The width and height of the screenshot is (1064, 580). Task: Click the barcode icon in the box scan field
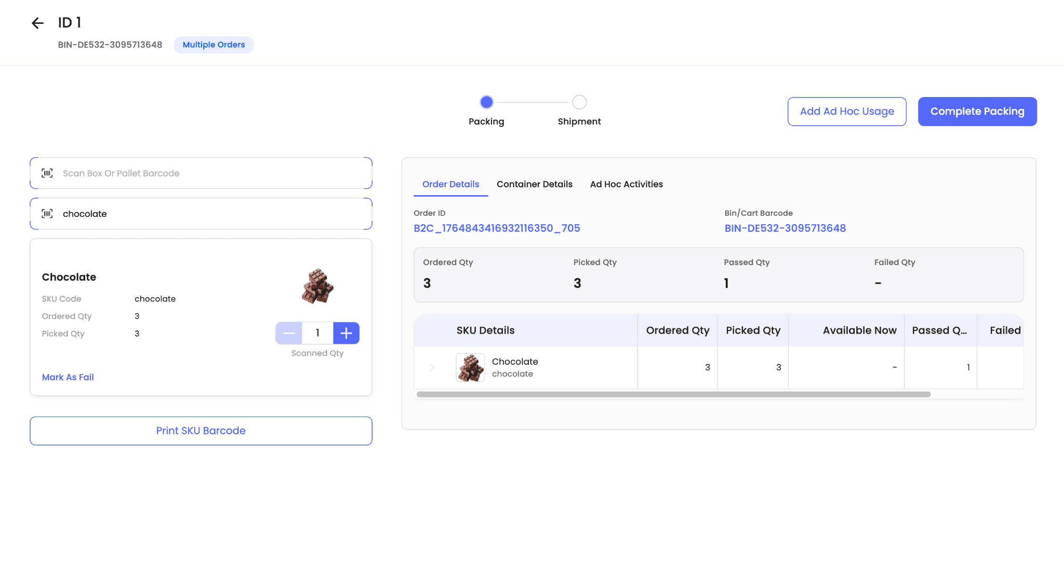point(47,173)
